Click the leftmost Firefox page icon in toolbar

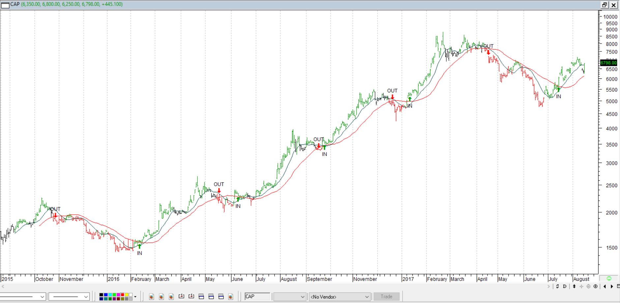click(151, 296)
